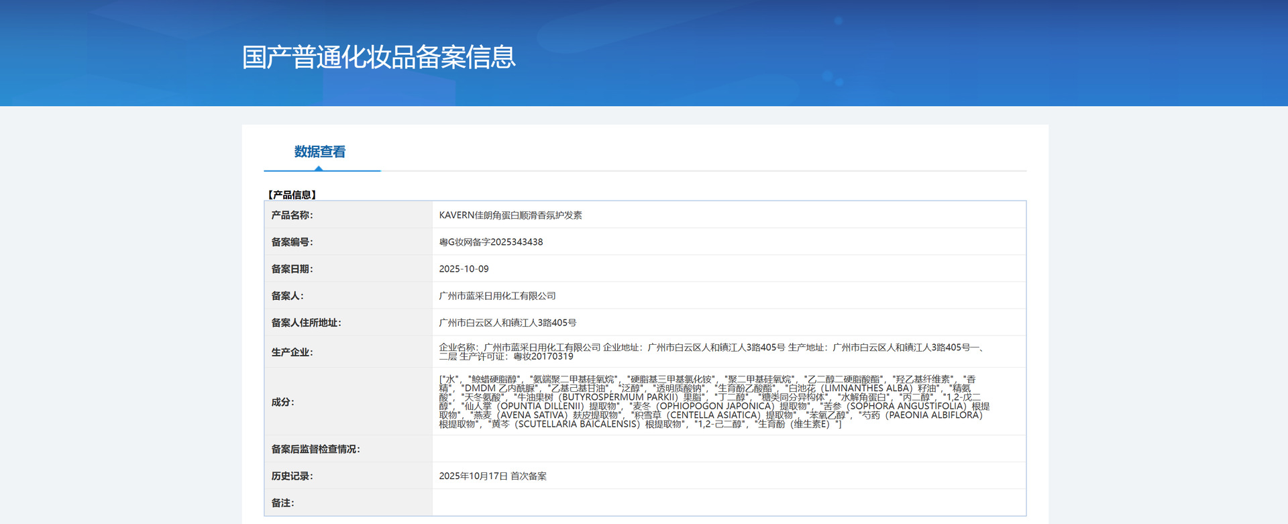
Task: Select product name KAVERN佳朗角蛋白顺滑香氛护发素
Action: 511,215
